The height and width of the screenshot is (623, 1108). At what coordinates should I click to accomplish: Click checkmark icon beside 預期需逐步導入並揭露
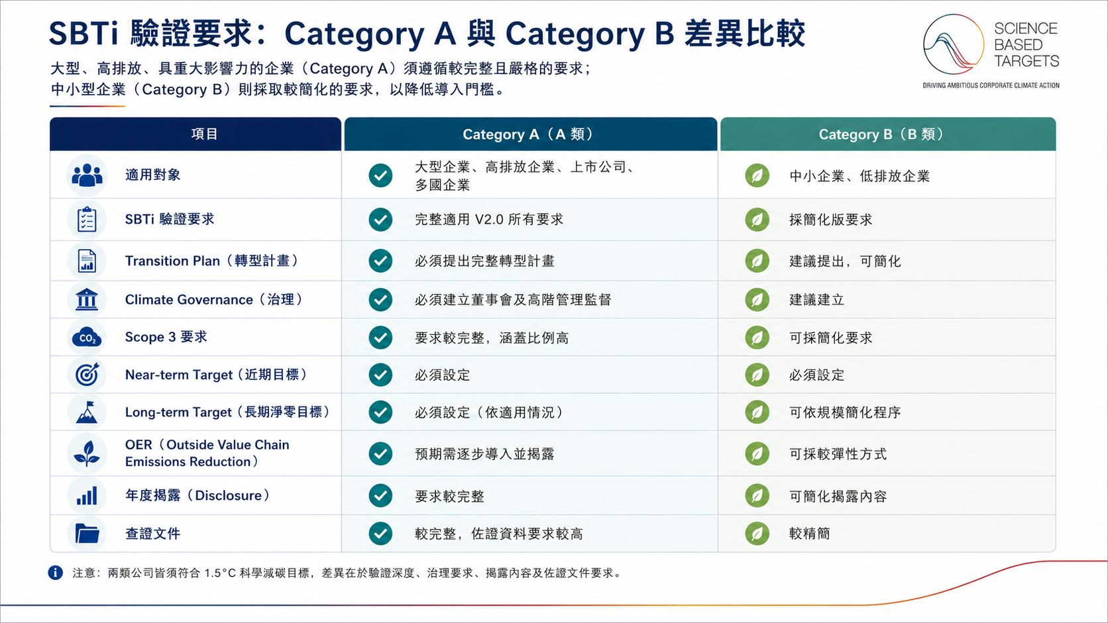380,454
